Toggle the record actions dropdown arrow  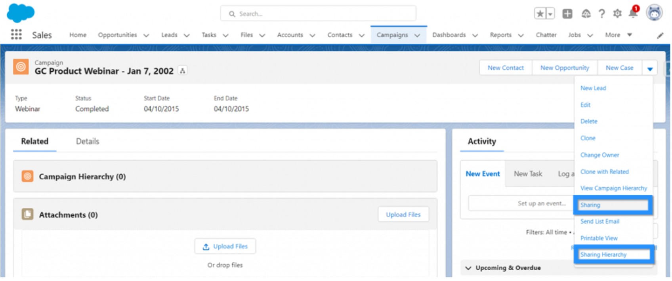pos(650,68)
